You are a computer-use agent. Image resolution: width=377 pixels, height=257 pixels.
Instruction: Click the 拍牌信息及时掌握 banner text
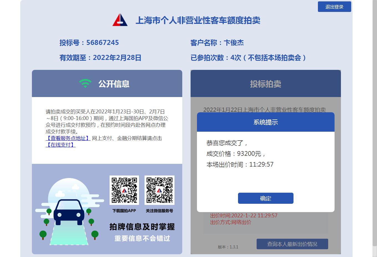click(142, 227)
